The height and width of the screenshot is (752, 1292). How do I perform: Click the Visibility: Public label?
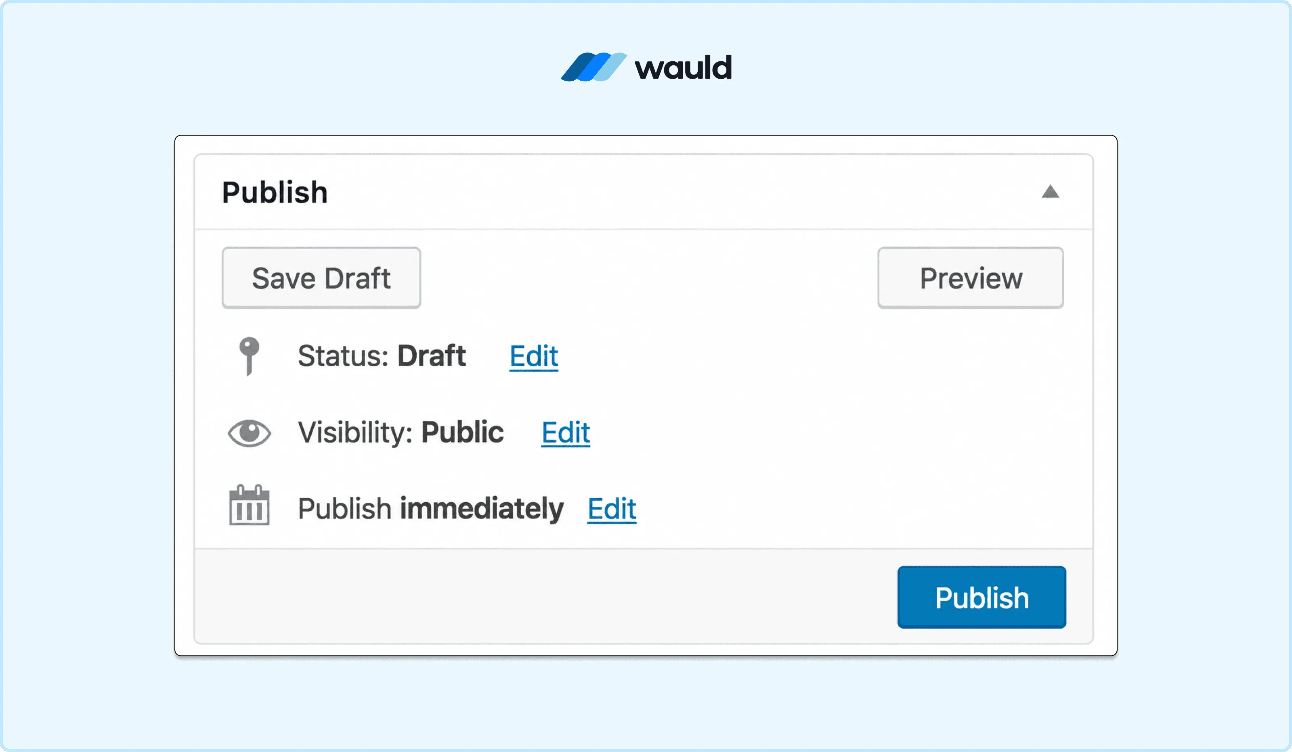[401, 433]
